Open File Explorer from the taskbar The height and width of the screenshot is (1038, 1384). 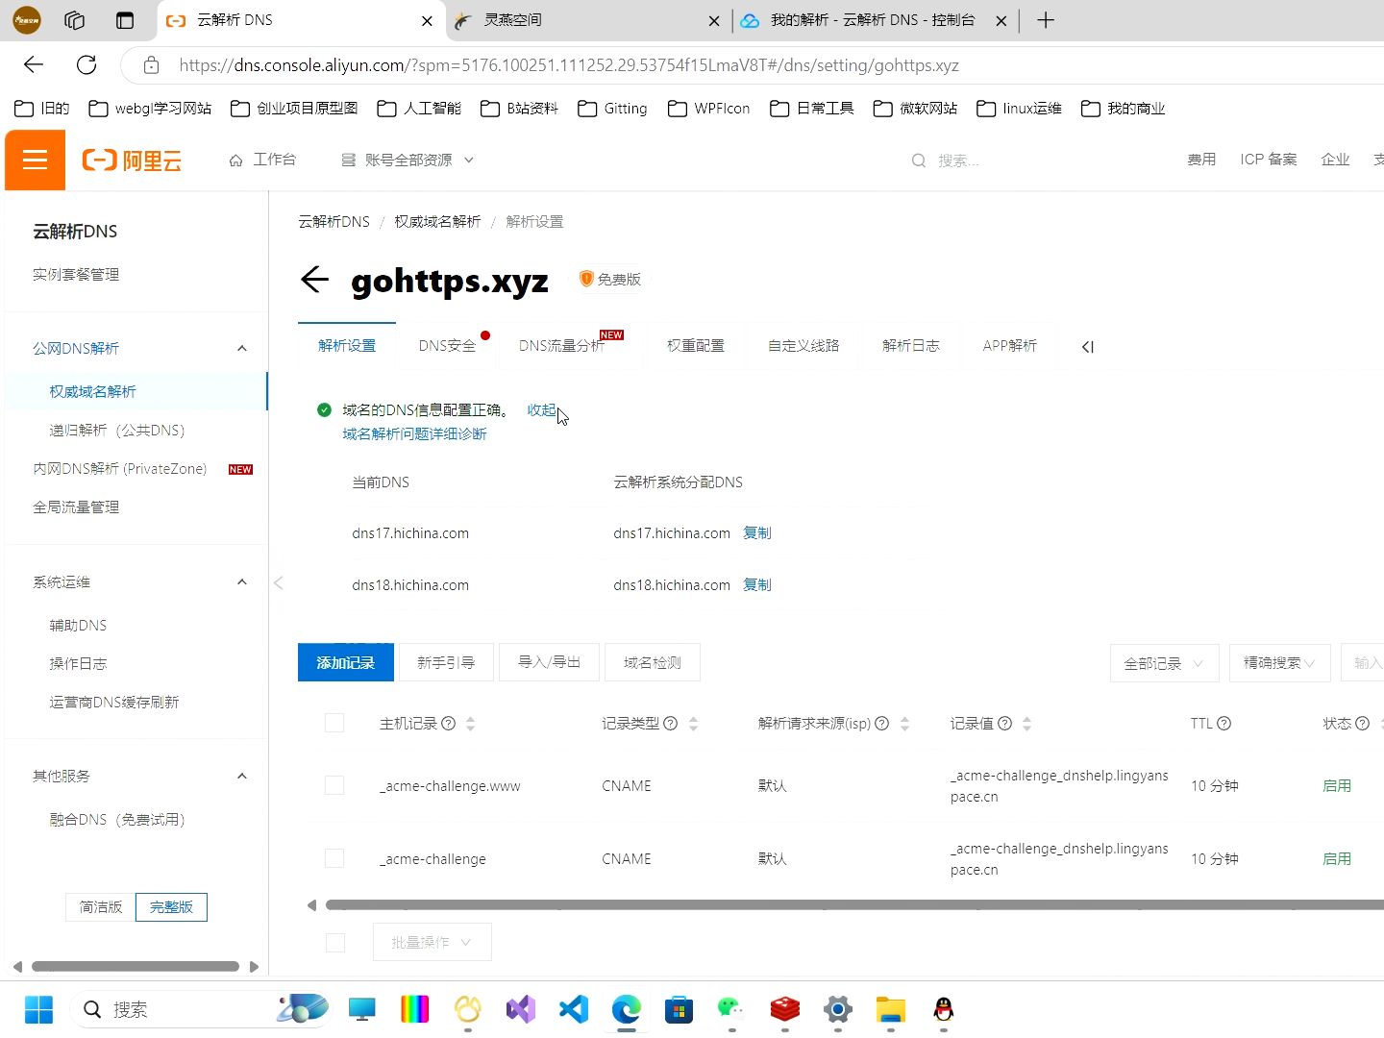click(x=891, y=1009)
